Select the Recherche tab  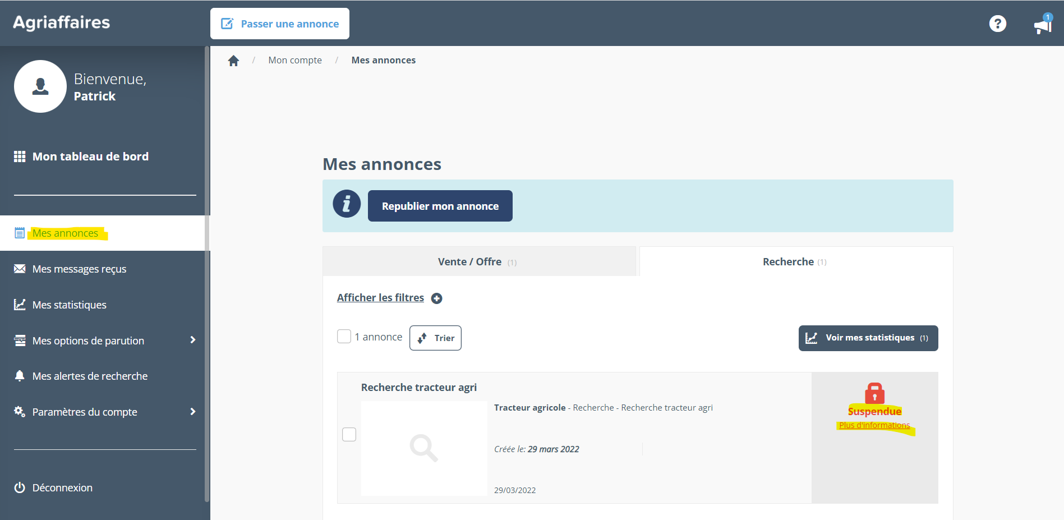coord(795,262)
